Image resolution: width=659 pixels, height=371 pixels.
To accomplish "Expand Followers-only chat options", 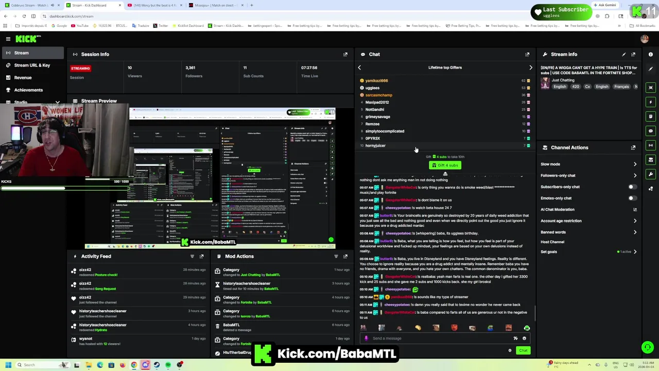I will tap(635, 176).
